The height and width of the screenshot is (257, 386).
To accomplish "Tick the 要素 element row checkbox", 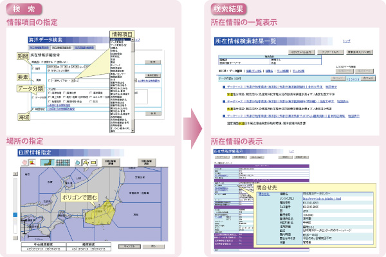I will point(50,81).
